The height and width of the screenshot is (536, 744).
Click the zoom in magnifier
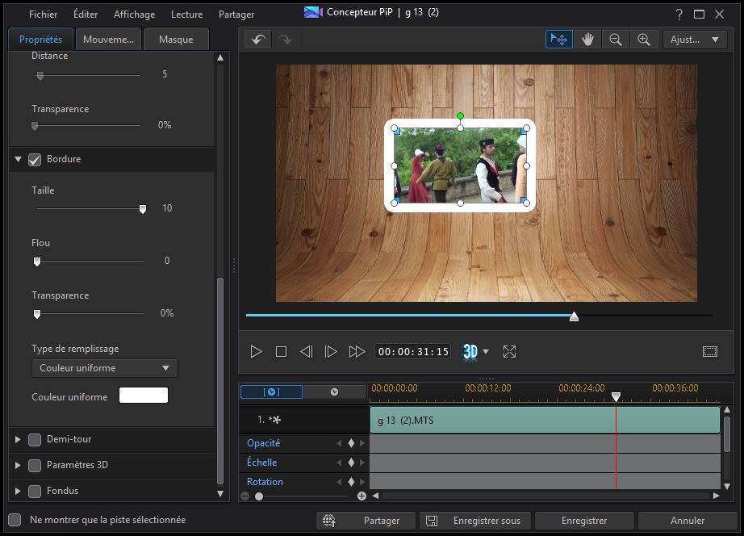tap(643, 40)
